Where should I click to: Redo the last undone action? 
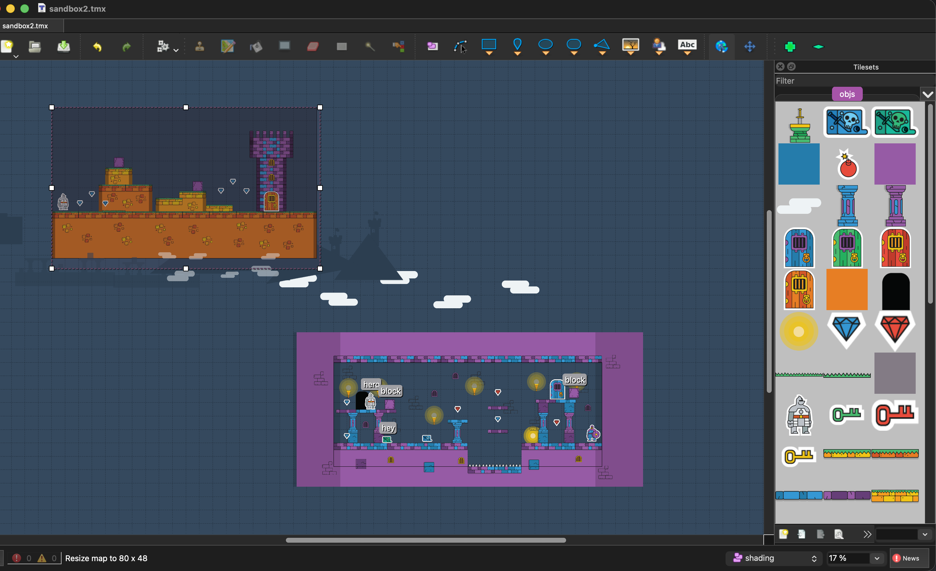click(x=126, y=46)
